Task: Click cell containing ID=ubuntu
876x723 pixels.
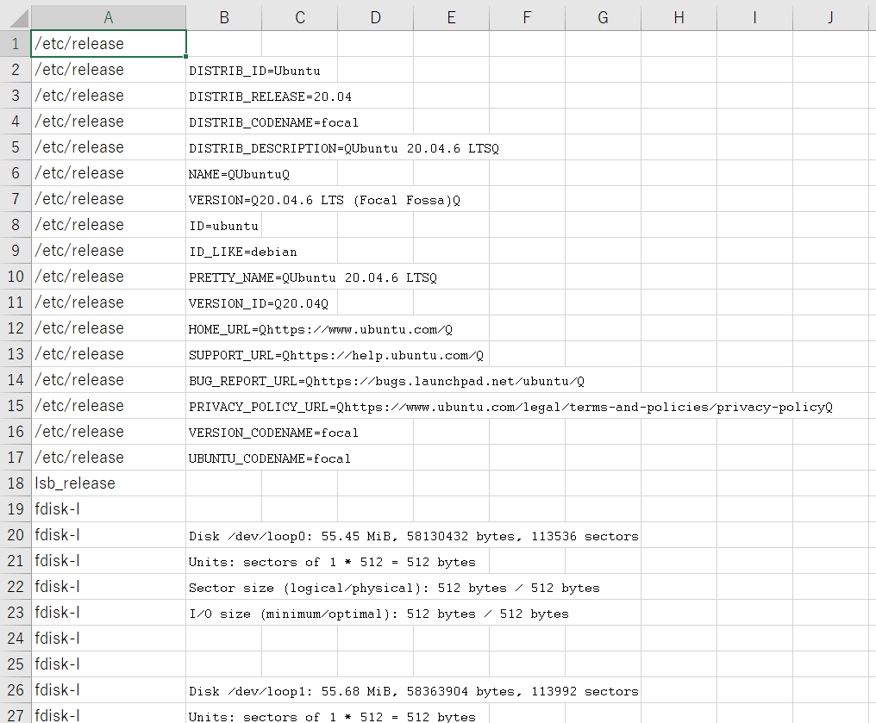Action: point(223,225)
